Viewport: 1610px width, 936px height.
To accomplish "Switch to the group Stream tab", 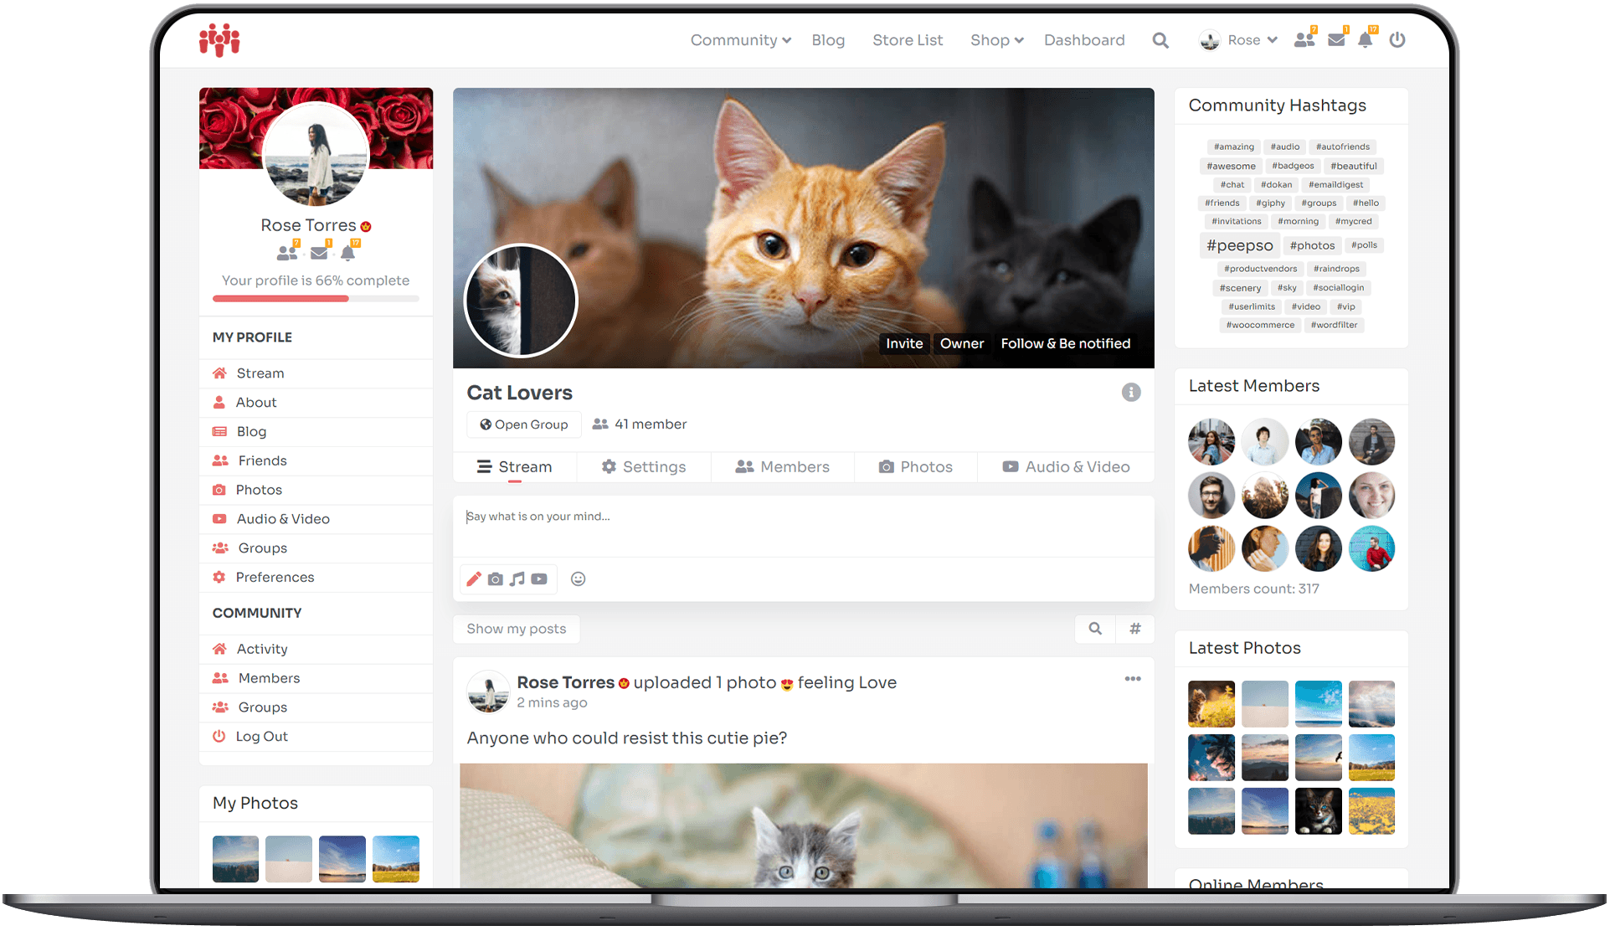I will coord(515,467).
